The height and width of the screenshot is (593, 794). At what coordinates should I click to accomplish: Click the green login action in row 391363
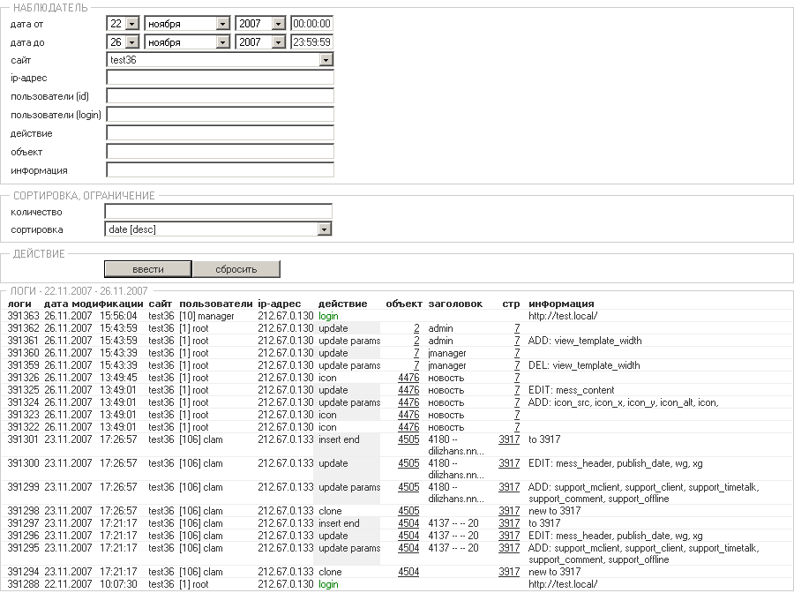(329, 316)
